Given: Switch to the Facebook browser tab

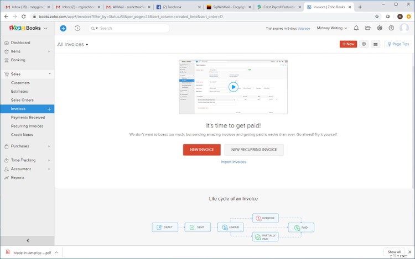Looking at the screenshot, I should pyautogui.click(x=178, y=7).
